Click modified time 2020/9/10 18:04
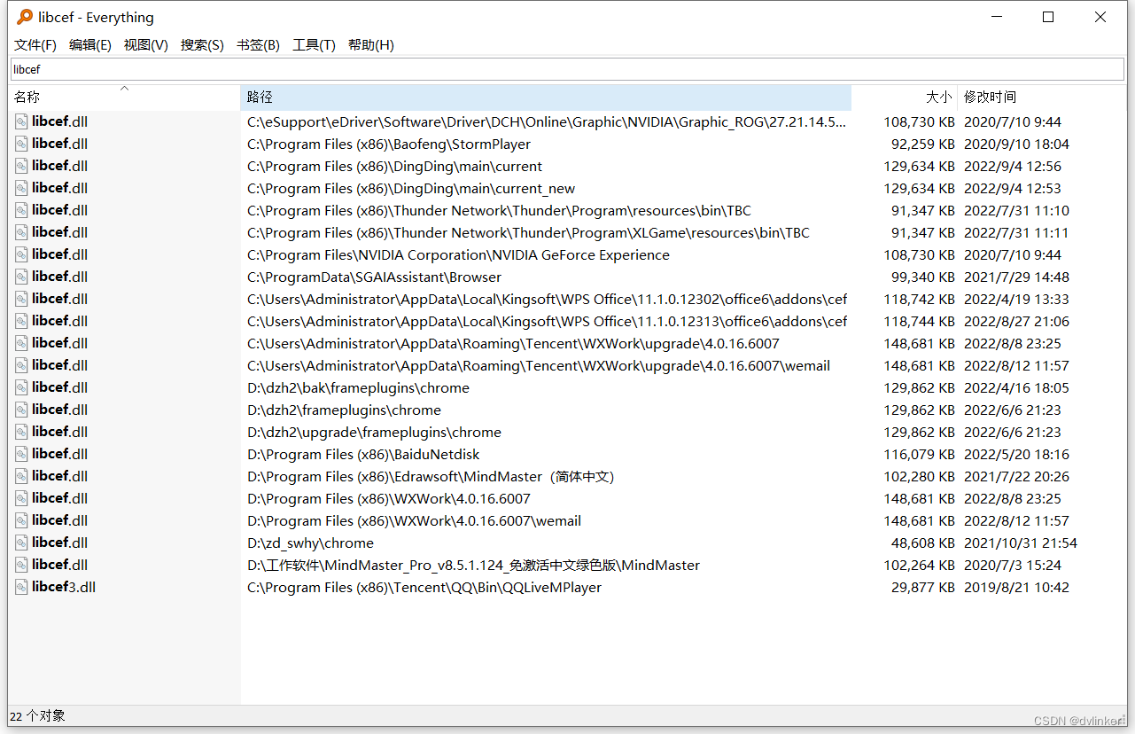This screenshot has width=1135, height=734. pyautogui.click(x=1016, y=144)
